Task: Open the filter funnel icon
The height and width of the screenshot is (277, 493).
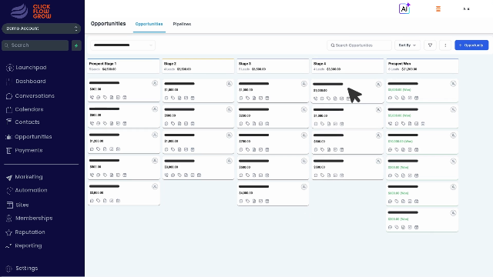Action: coord(430,45)
